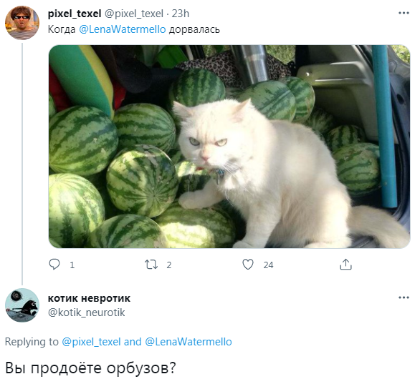Click @pixel_texel in the Replying to line
Screen dimensions: 415x379
pyautogui.click(x=91, y=342)
